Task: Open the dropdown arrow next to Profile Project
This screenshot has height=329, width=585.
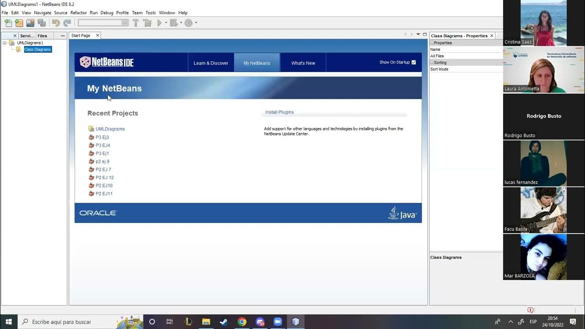Action: [x=196, y=23]
